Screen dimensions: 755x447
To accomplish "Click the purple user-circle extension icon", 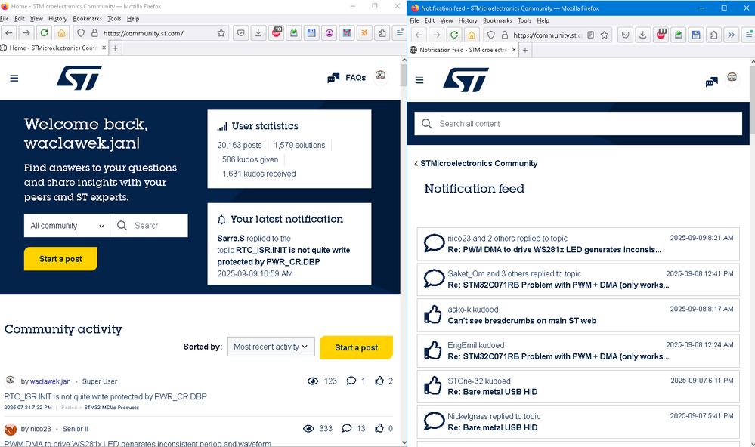I will [x=329, y=32].
